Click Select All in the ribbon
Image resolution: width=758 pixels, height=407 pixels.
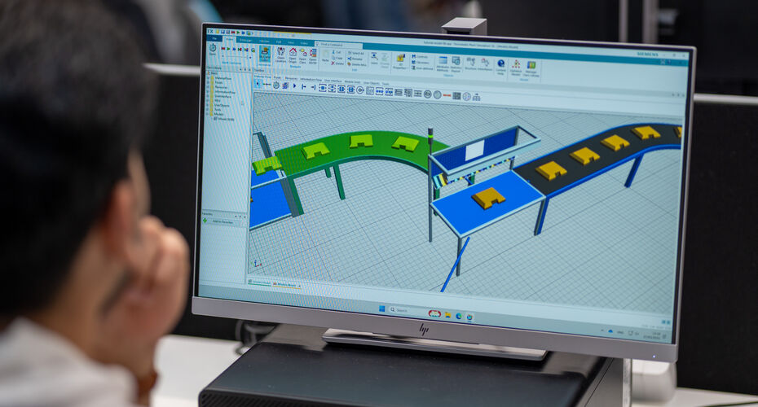click(356, 53)
